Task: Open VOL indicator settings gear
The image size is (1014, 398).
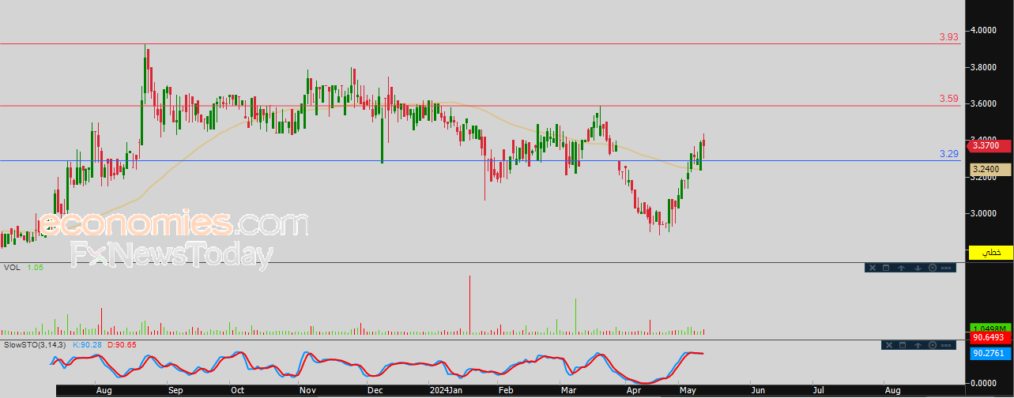Action: tap(932, 268)
